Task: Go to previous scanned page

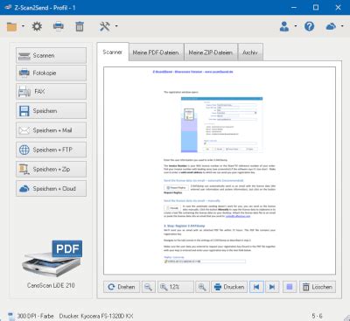Action: click(x=256, y=287)
